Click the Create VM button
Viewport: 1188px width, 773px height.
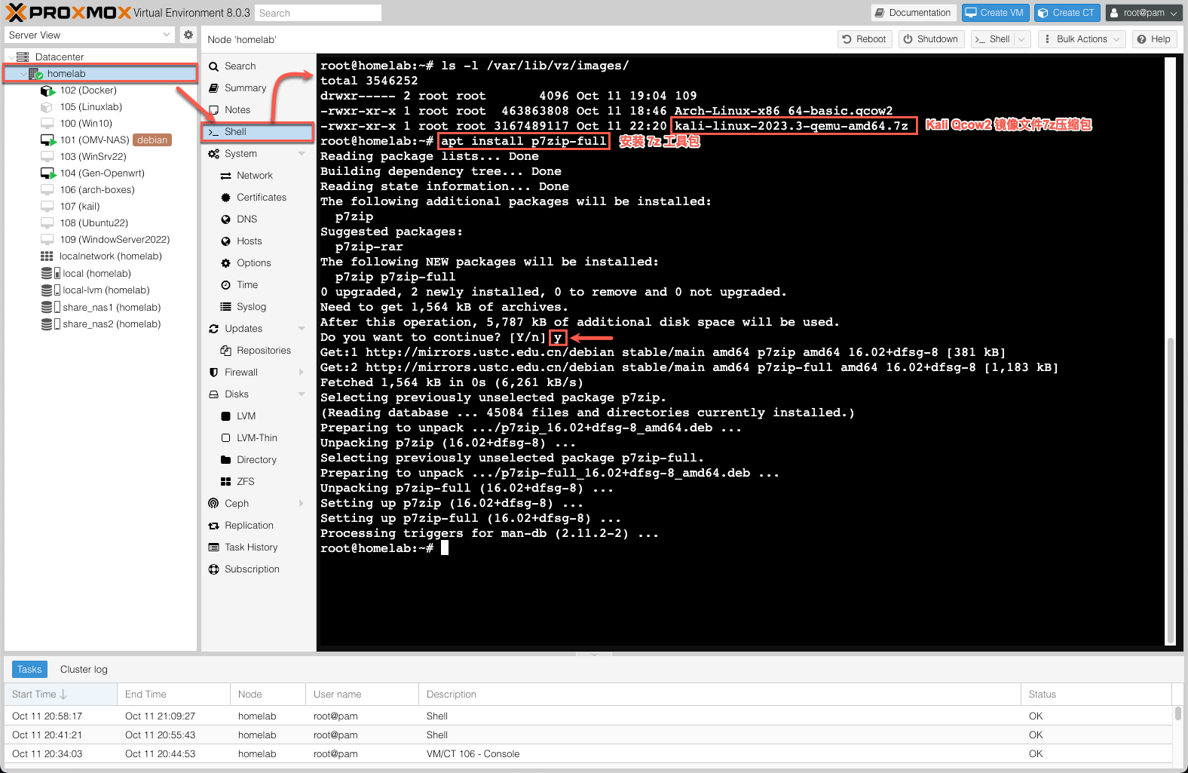coord(995,13)
